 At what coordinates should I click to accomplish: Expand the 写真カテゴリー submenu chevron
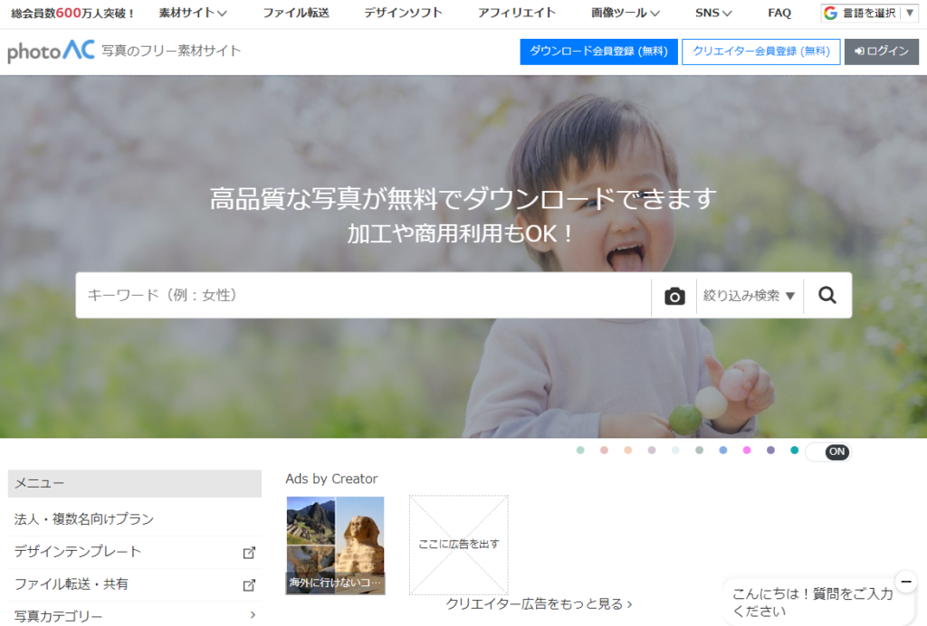(253, 616)
